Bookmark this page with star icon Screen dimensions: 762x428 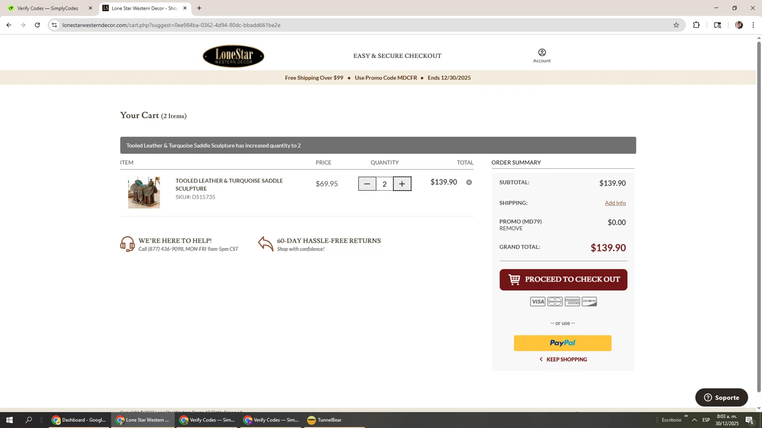click(676, 25)
